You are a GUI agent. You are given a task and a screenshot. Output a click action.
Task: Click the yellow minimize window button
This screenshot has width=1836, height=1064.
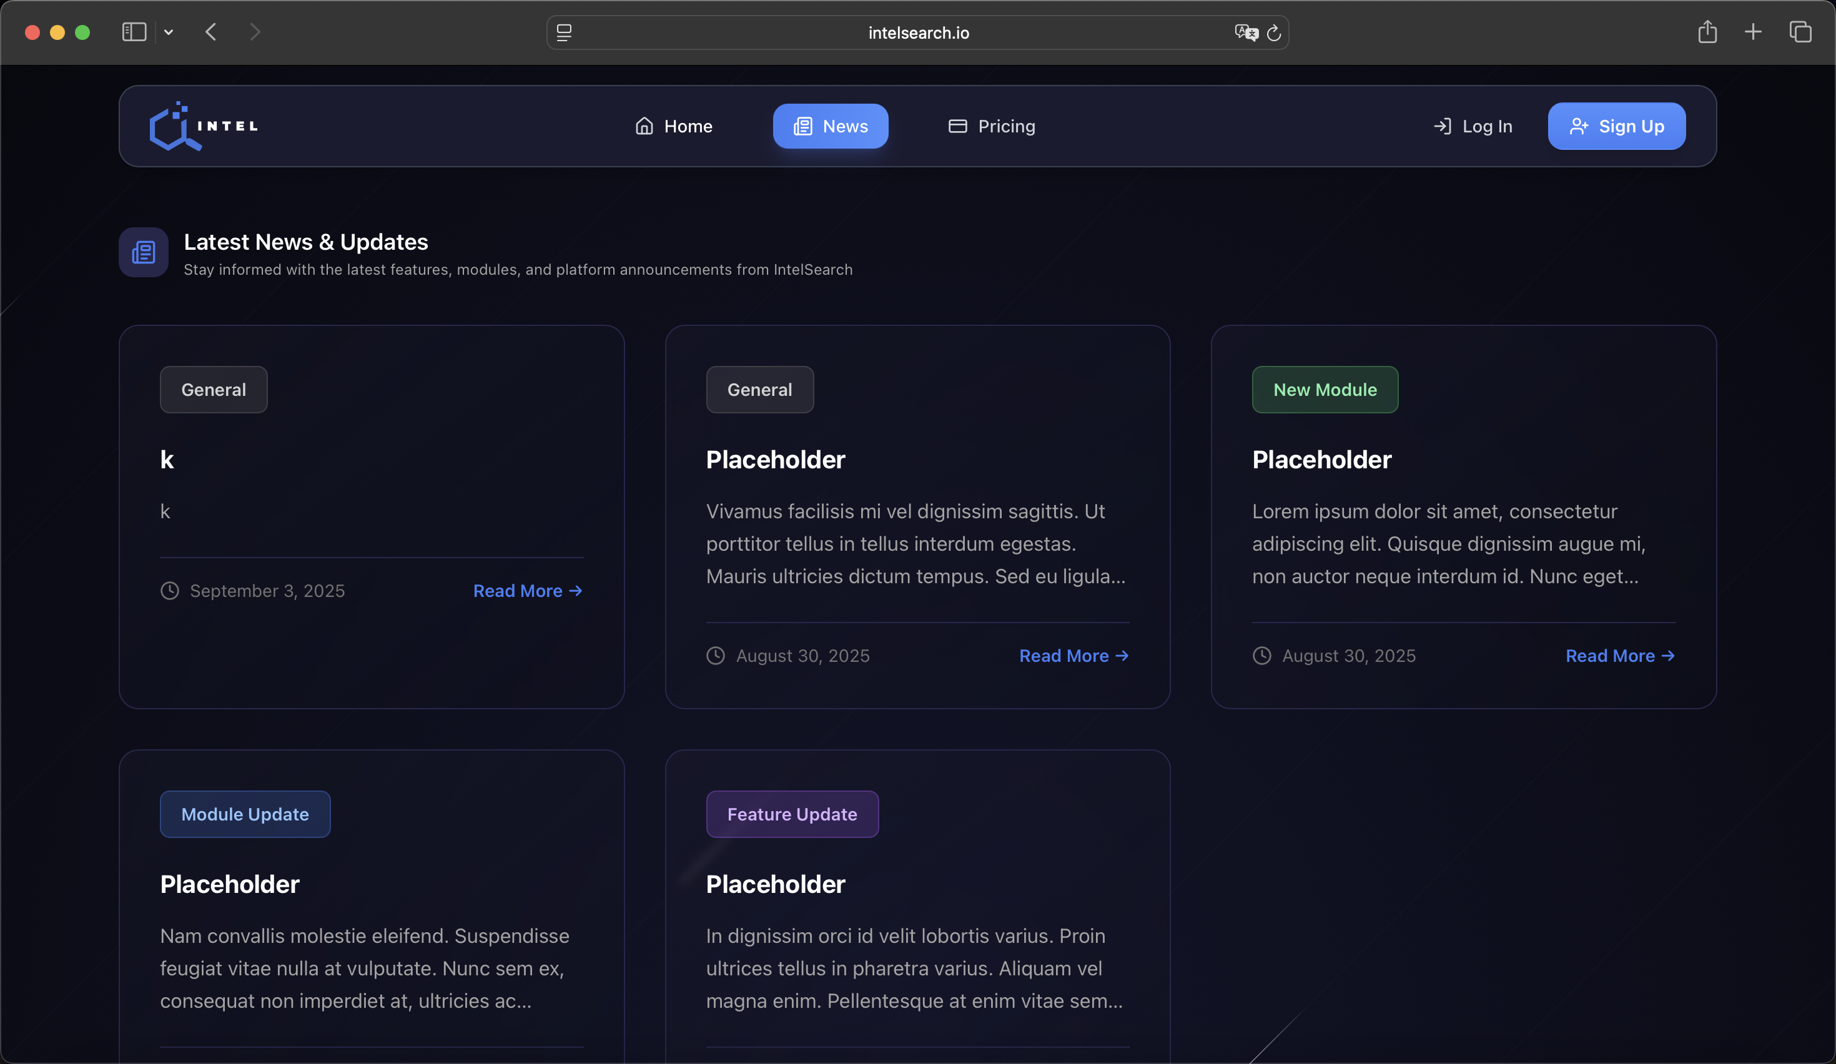tap(57, 32)
